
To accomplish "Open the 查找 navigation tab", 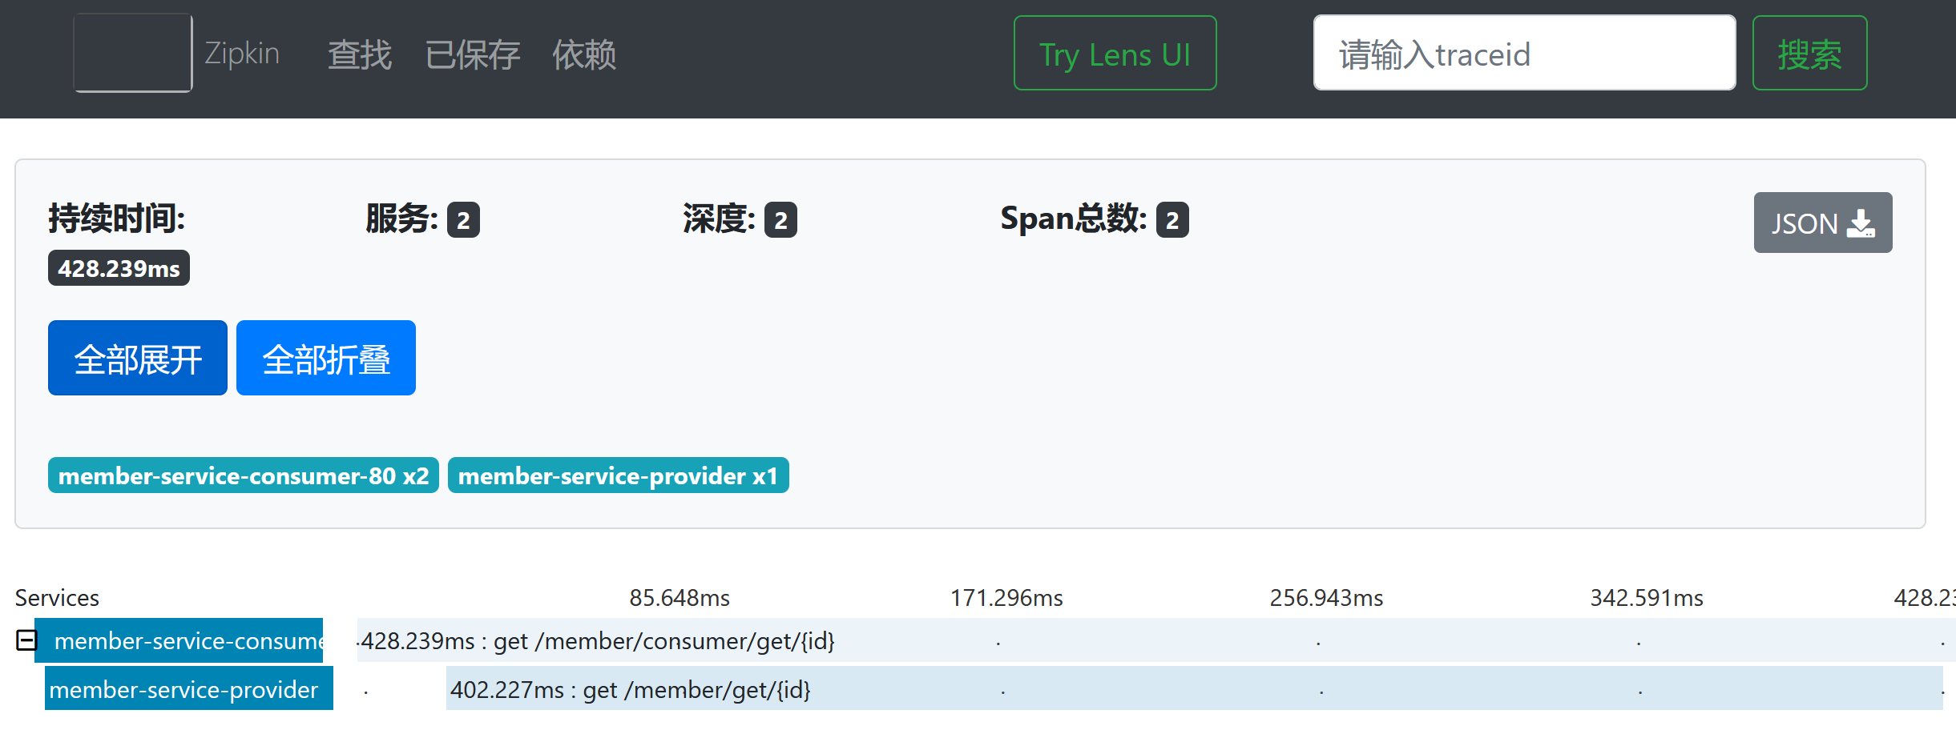I will tap(360, 55).
